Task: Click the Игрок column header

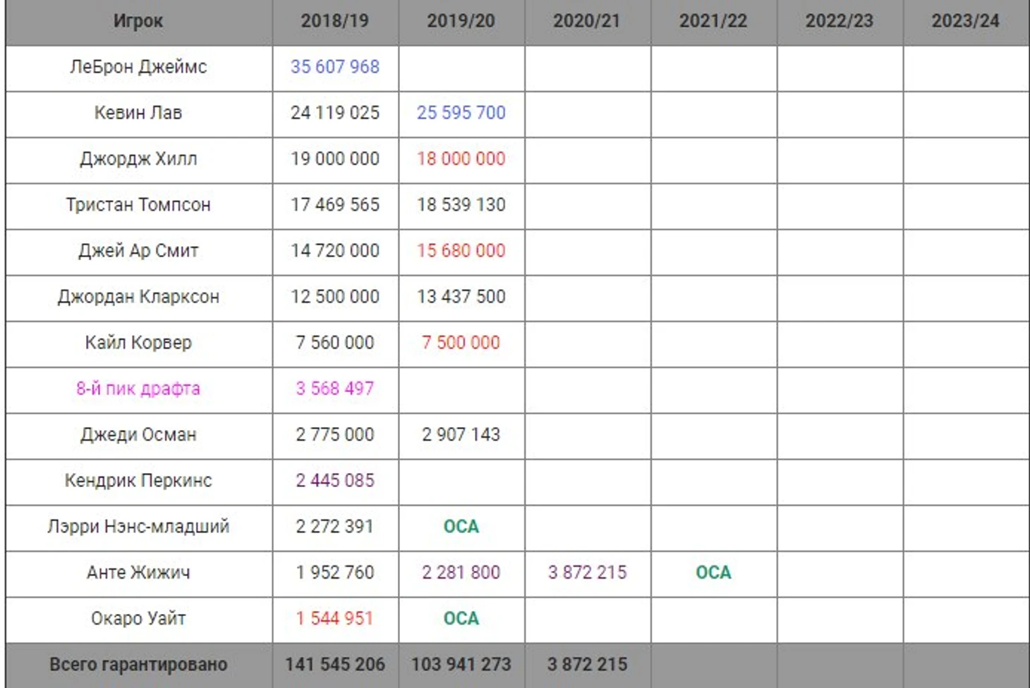Action: click(x=138, y=21)
